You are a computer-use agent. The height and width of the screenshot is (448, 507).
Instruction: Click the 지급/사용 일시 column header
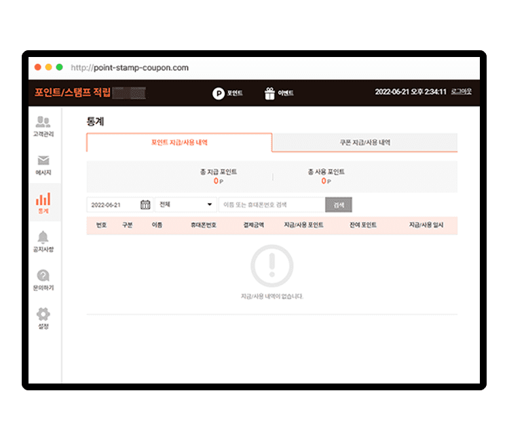click(x=426, y=225)
